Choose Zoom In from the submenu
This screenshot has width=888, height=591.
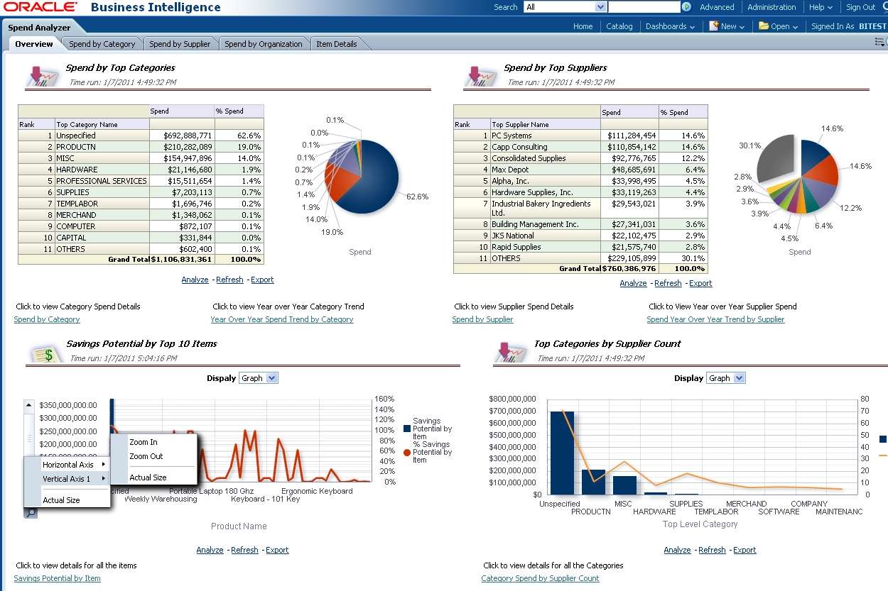(144, 442)
